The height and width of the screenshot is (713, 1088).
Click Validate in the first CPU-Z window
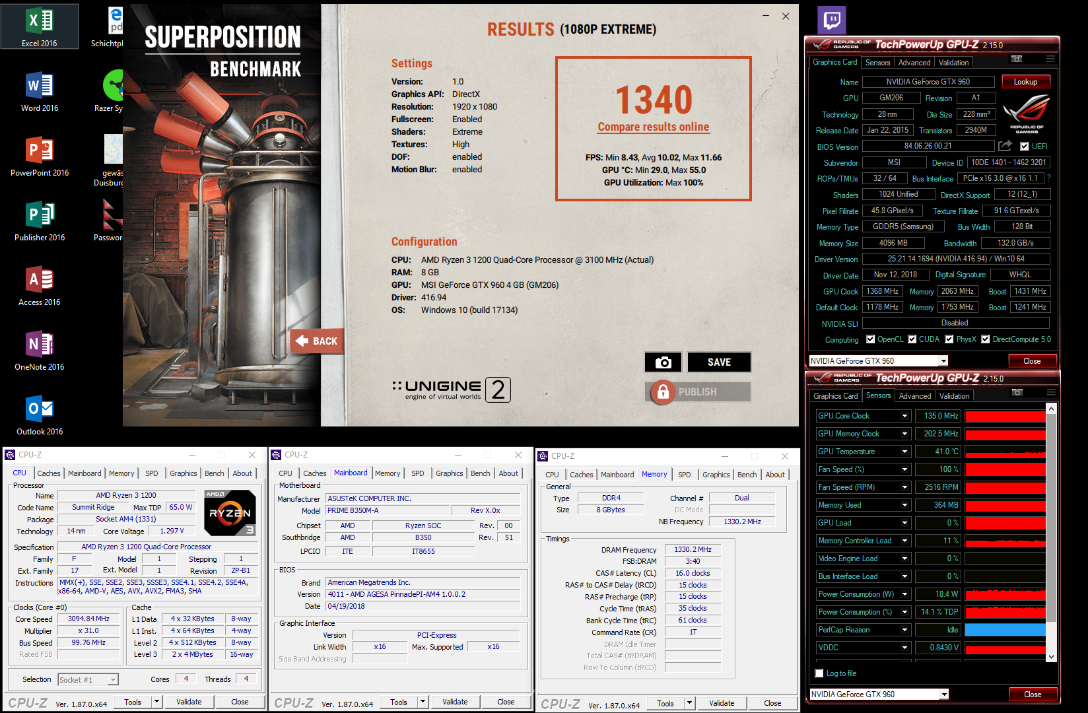(x=189, y=702)
